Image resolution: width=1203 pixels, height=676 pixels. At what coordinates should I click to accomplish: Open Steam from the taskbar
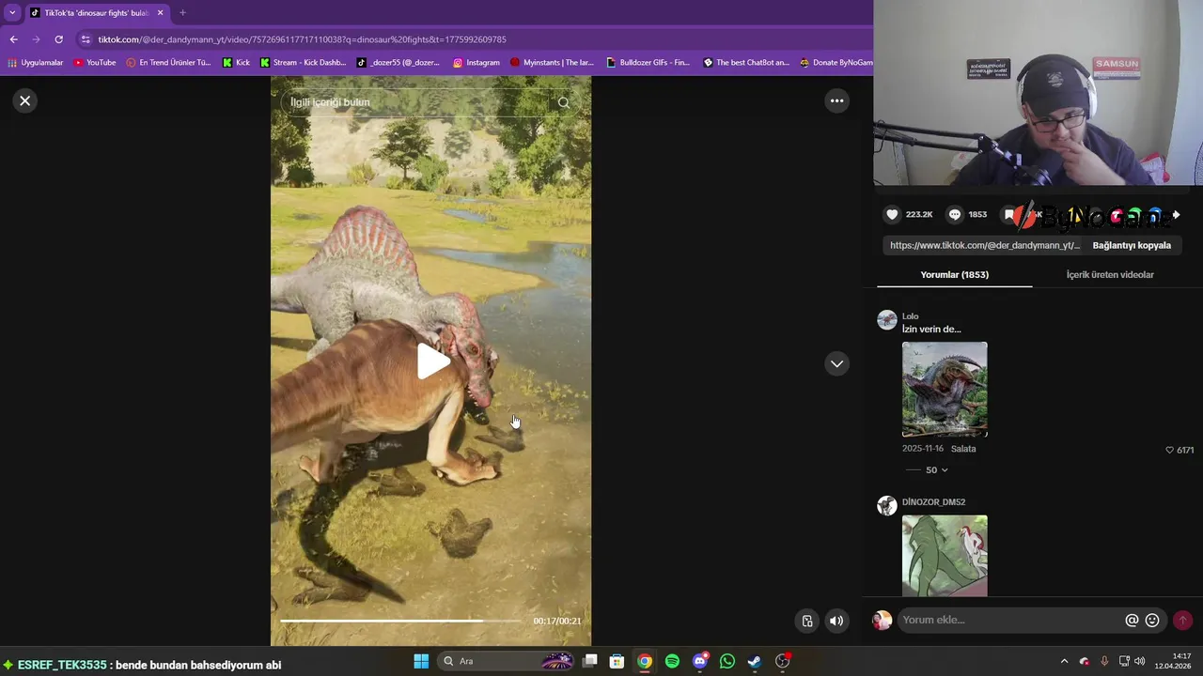pyautogui.click(x=754, y=661)
